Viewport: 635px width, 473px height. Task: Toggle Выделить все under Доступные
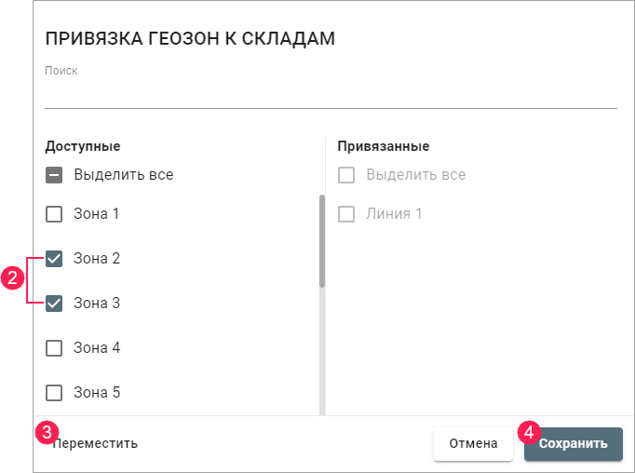[54, 175]
